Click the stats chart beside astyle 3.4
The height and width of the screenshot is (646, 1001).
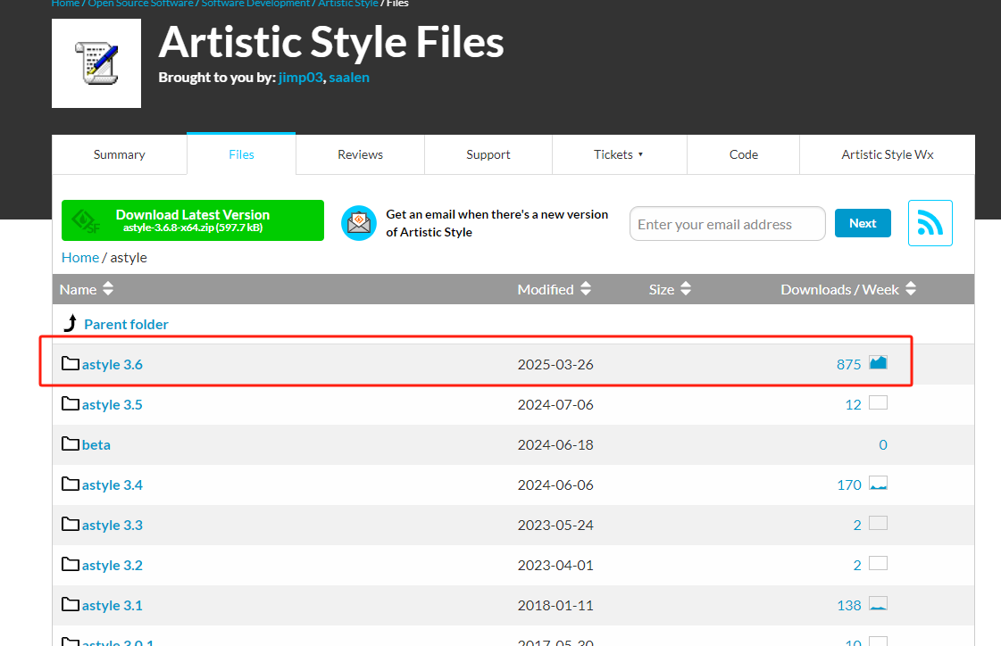point(878,483)
